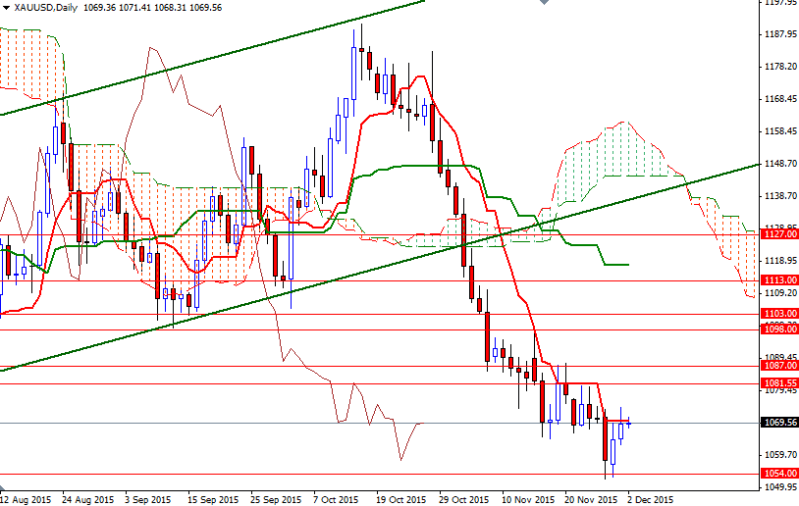Select the 1081.55 red price label
This screenshot has width=799, height=506.
coord(779,382)
